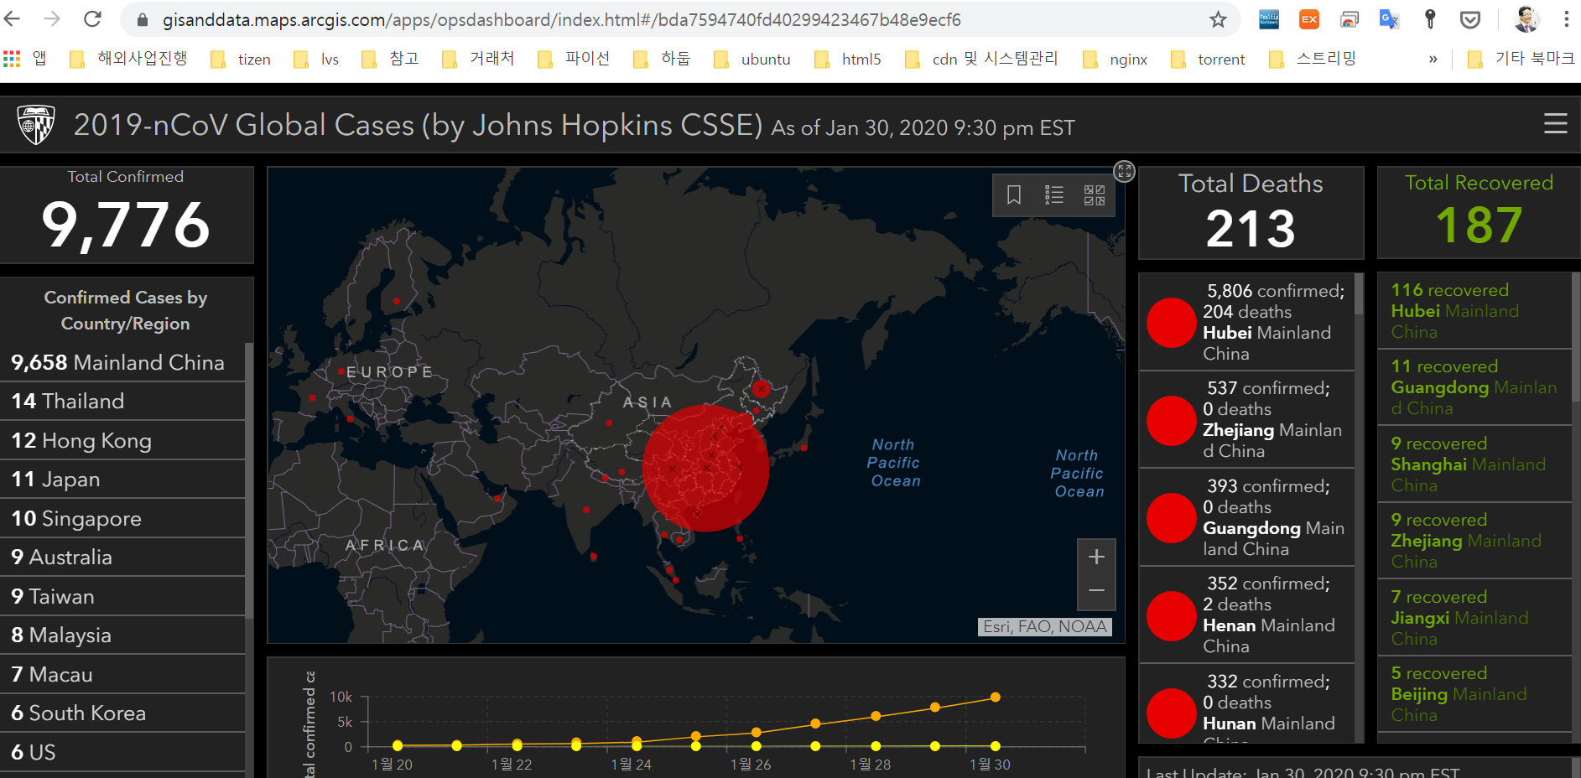Viewport: 1581px width, 778px height.
Task: Go back with the browser back arrow
Action: point(13,19)
